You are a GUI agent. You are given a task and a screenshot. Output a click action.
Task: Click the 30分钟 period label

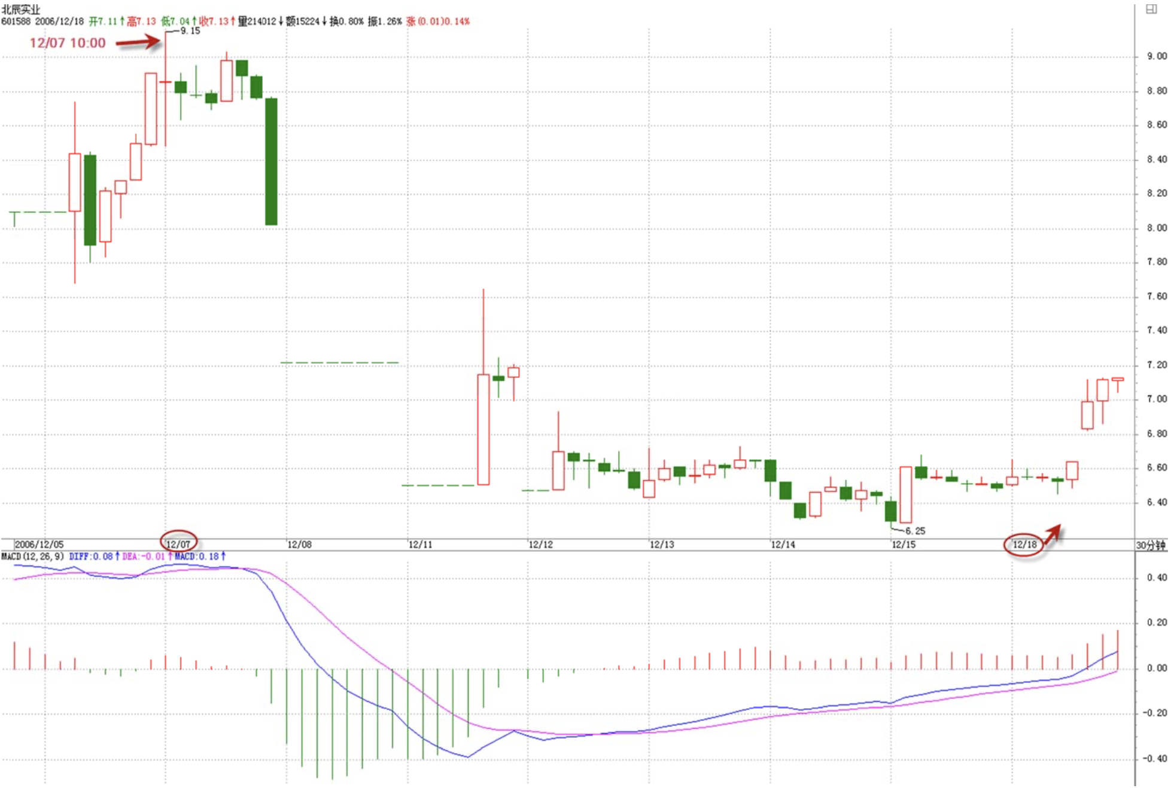coord(1150,545)
